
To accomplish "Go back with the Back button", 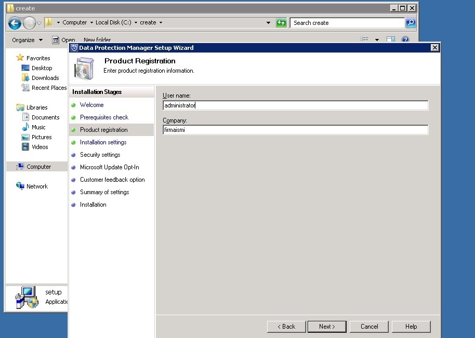I will click(x=286, y=327).
